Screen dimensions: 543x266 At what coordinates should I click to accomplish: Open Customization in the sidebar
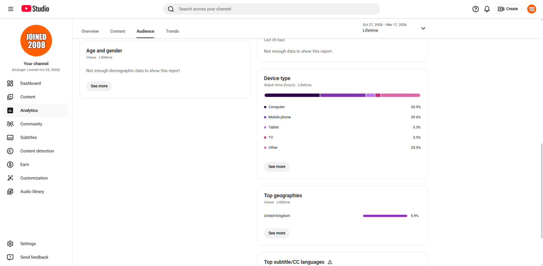36,178
